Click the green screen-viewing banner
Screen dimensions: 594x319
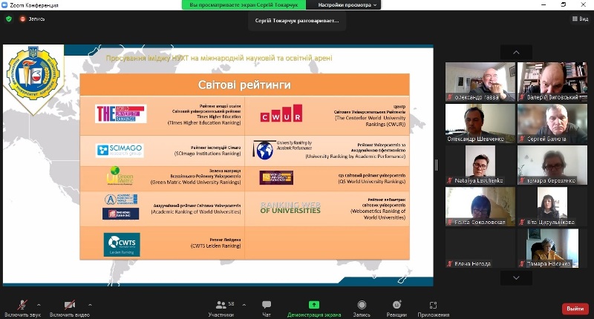[244, 5]
